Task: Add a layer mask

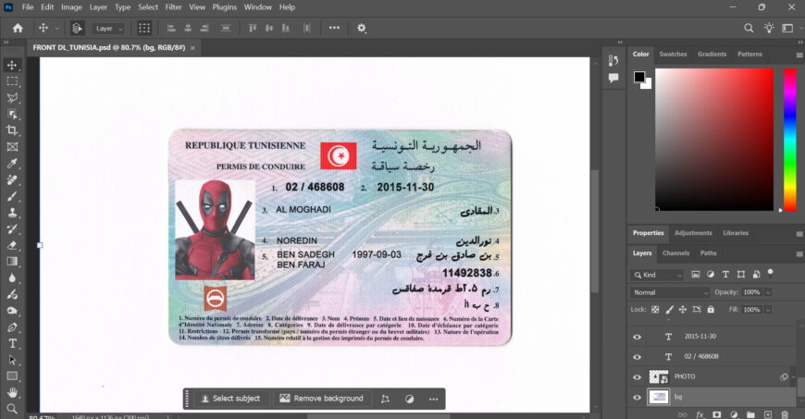Action: pos(717,414)
